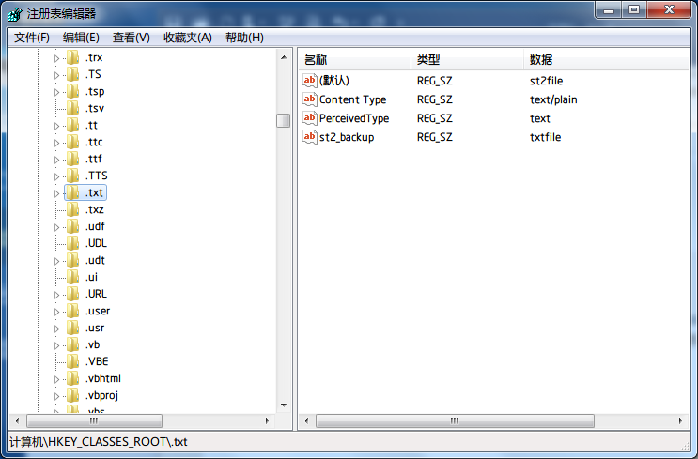Screen dimensions: 698x459
Task: Click the folder icon for .vbproj key
Action: (x=73, y=395)
